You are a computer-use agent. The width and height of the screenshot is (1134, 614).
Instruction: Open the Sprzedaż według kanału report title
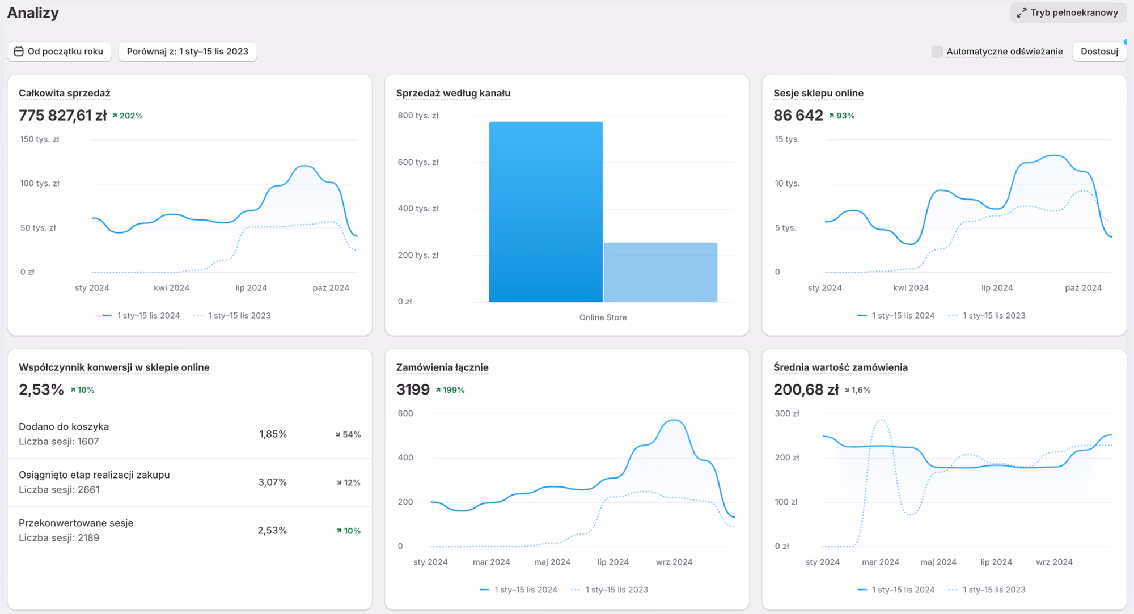pos(453,93)
